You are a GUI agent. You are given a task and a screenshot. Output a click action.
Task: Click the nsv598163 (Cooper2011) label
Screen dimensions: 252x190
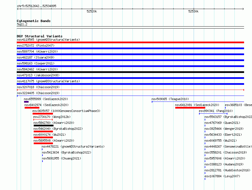coord(36,63)
